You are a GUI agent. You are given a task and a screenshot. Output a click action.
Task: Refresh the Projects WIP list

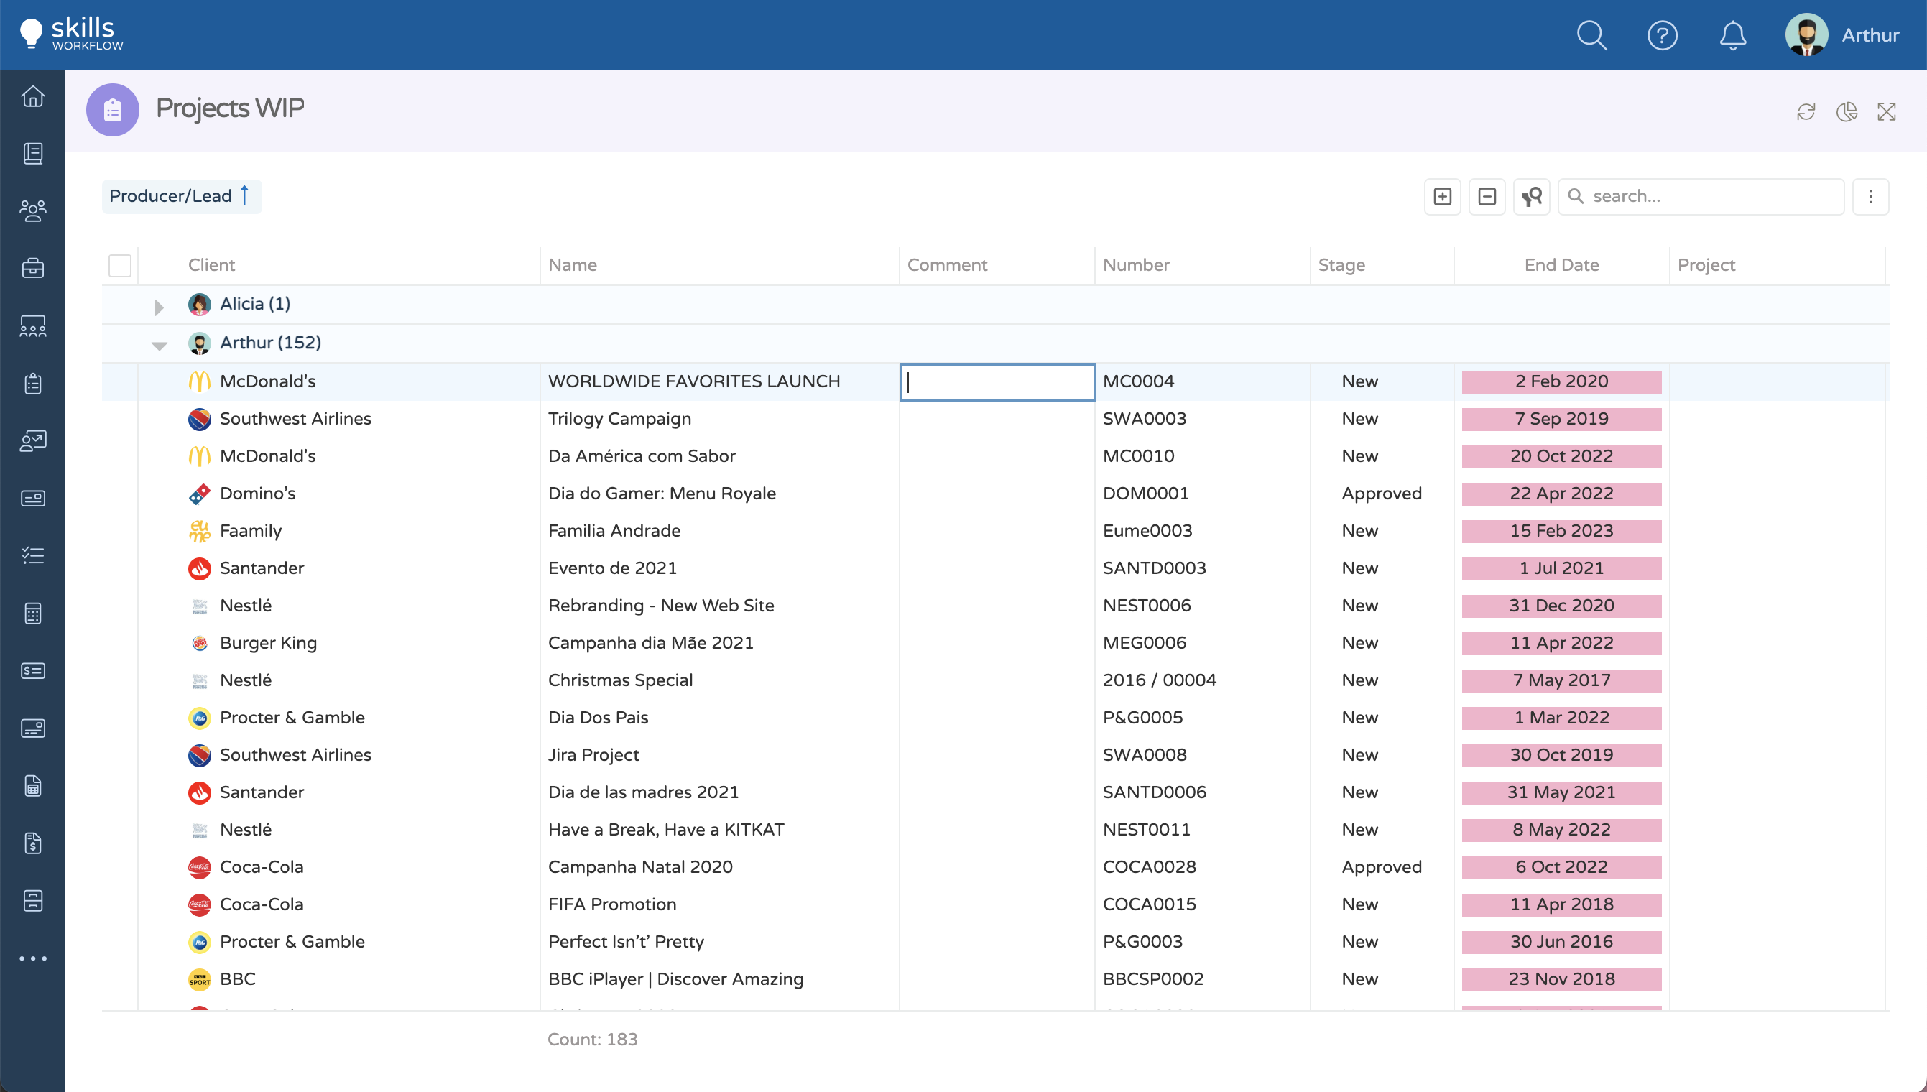(x=1806, y=112)
